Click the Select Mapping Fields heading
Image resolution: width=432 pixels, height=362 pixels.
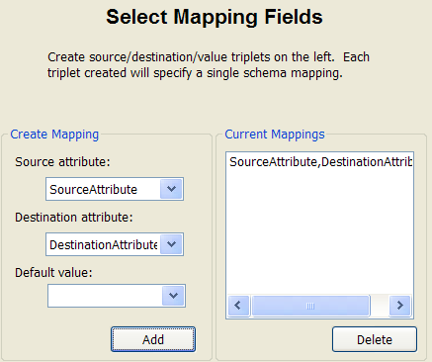(215, 17)
